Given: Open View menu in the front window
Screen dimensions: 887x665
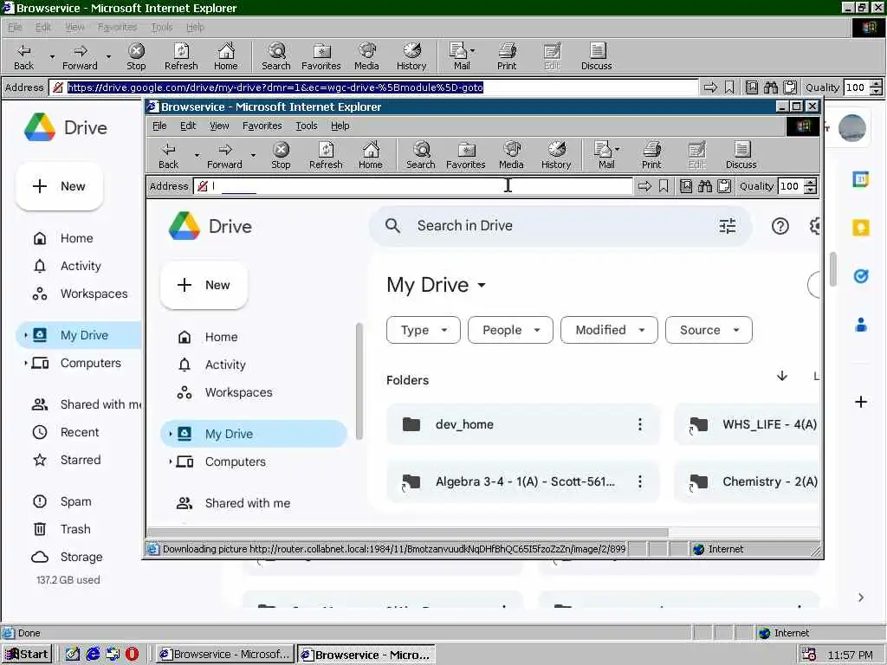Looking at the screenshot, I should click(x=219, y=126).
